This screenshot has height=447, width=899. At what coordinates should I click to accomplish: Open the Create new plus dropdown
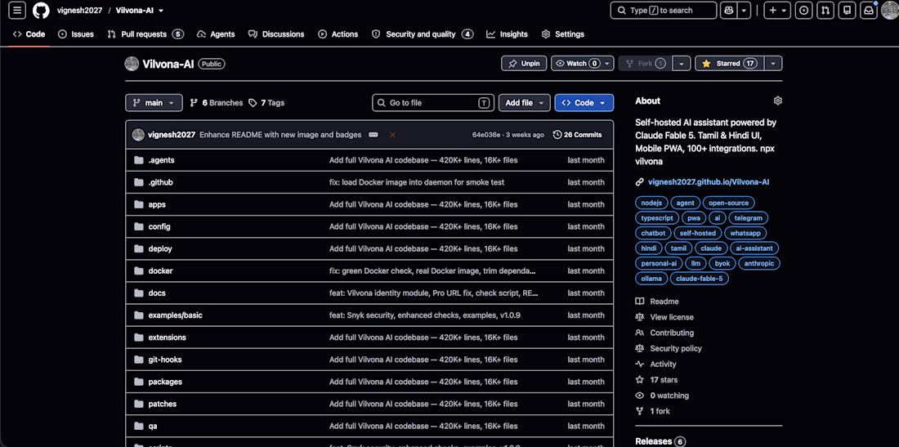pyautogui.click(x=778, y=11)
